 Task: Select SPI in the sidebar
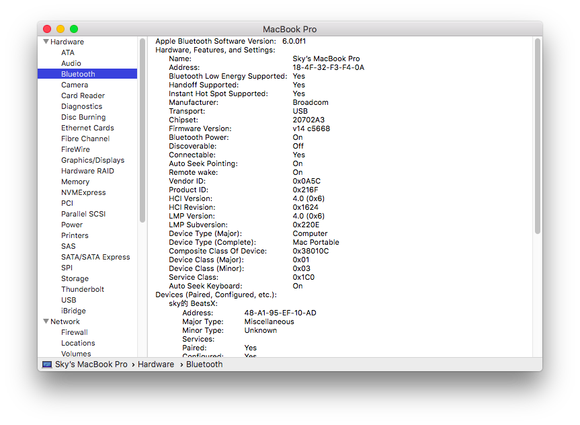point(67,267)
